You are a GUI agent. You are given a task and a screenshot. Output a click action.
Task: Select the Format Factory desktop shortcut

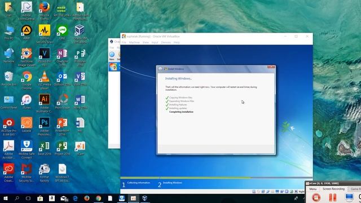pos(44,173)
